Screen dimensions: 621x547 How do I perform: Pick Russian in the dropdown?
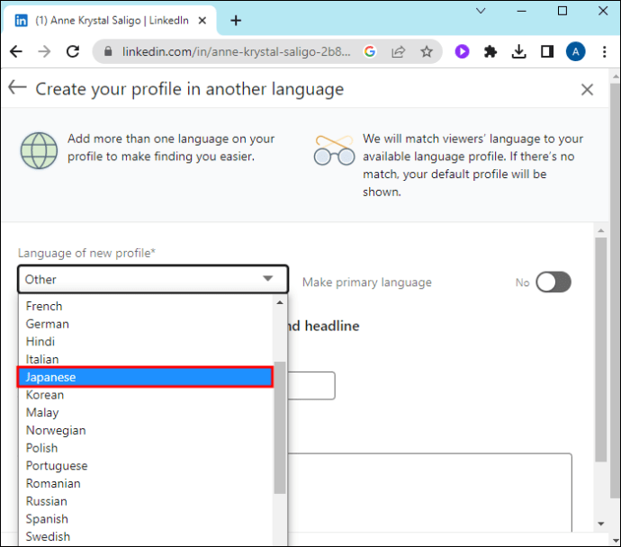pyautogui.click(x=145, y=501)
